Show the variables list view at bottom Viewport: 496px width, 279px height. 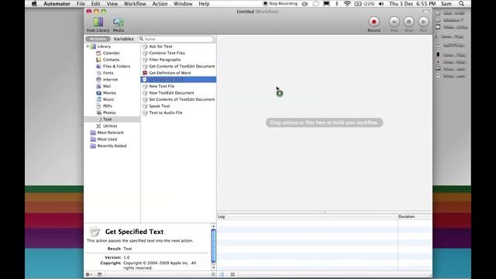[232, 274]
